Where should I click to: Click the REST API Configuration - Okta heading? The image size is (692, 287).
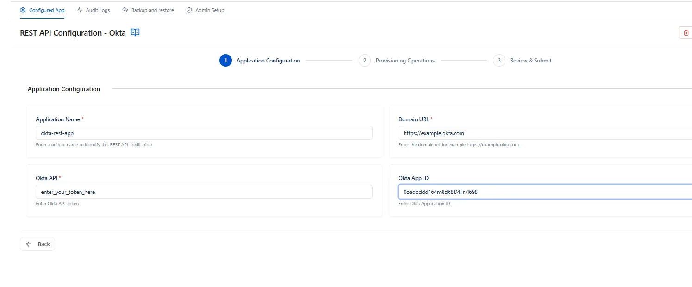click(73, 33)
